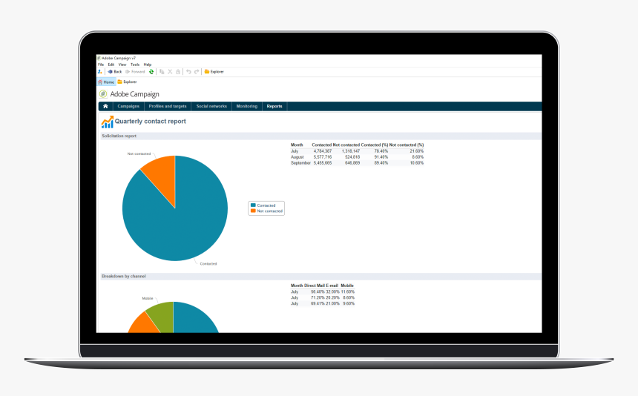This screenshot has width=638, height=396.
Task: Open the Edit menu
Action: tap(111, 65)
